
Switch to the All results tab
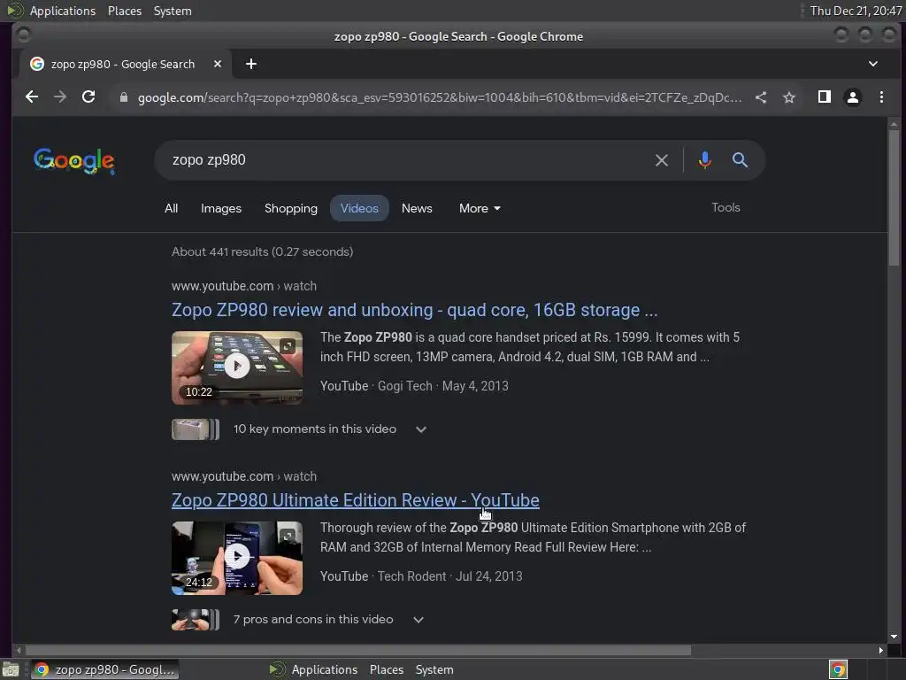[x=171, y=208]
